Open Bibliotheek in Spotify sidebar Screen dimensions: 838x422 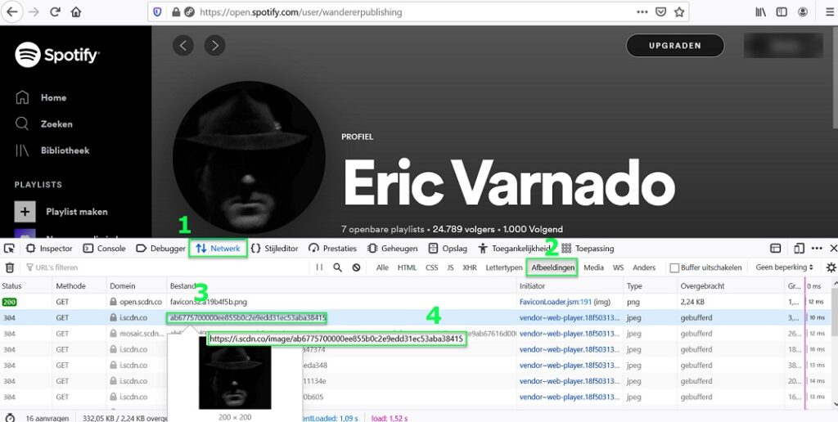click(x=52, y=150)
